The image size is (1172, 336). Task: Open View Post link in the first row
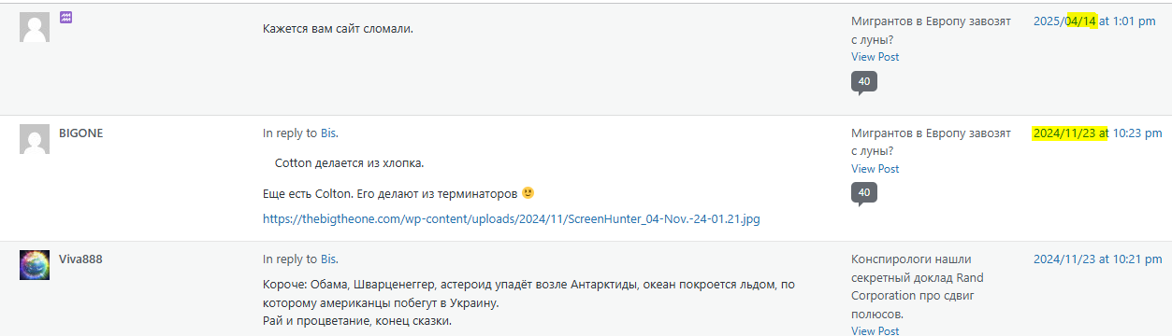(875, 57)
